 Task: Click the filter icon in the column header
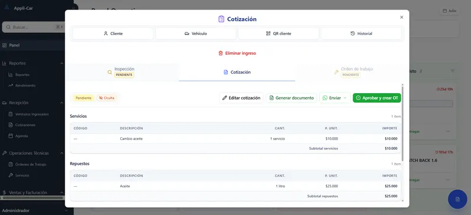click(x=452, y=71)
